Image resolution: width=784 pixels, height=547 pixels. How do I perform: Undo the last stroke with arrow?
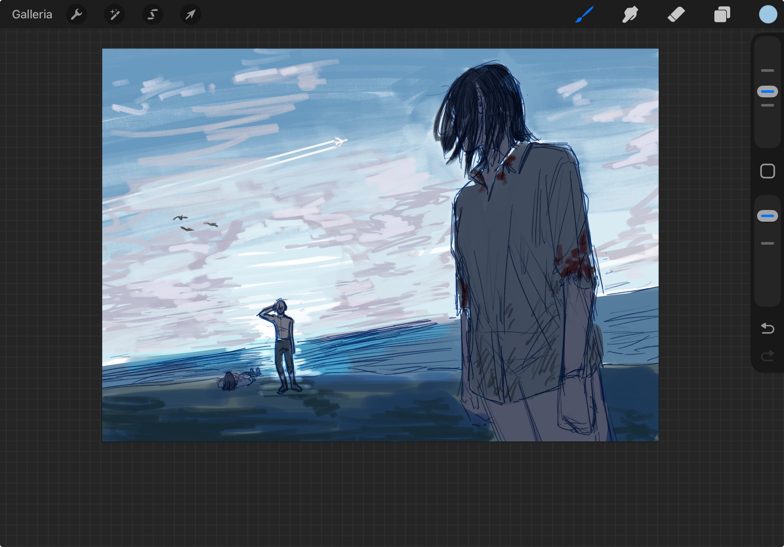768,328
